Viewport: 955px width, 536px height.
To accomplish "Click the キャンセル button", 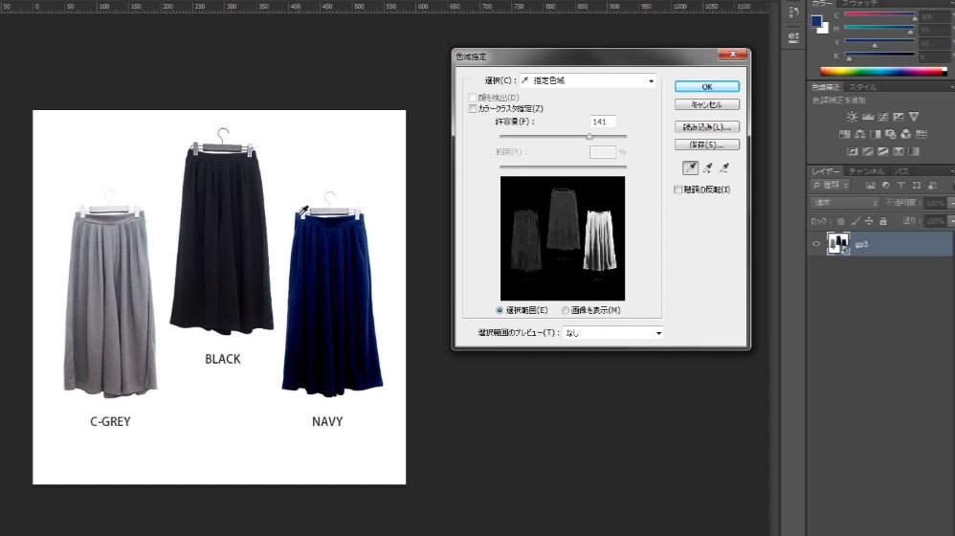I will 706,104.
